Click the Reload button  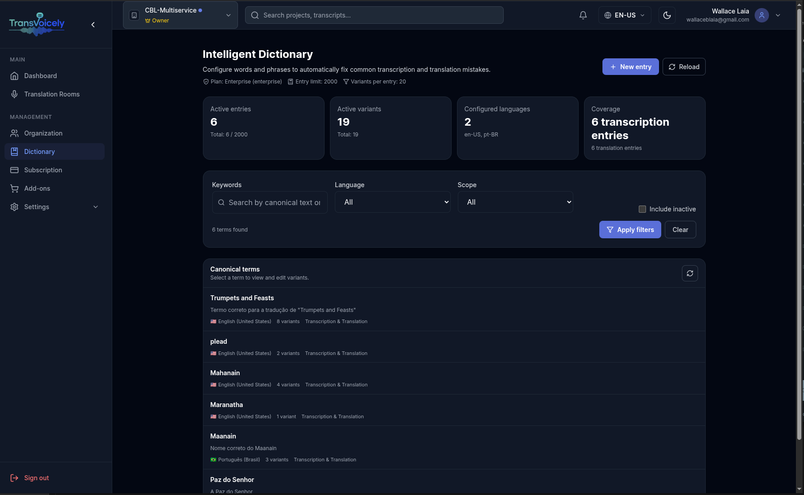(x=684, y=67)
